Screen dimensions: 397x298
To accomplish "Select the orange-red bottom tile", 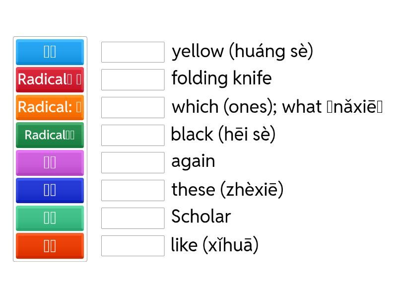I will [50, 246].
